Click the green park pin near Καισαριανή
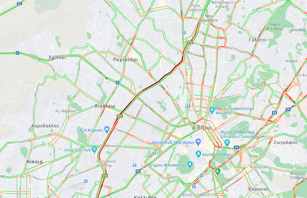 (x=218, y=171)
